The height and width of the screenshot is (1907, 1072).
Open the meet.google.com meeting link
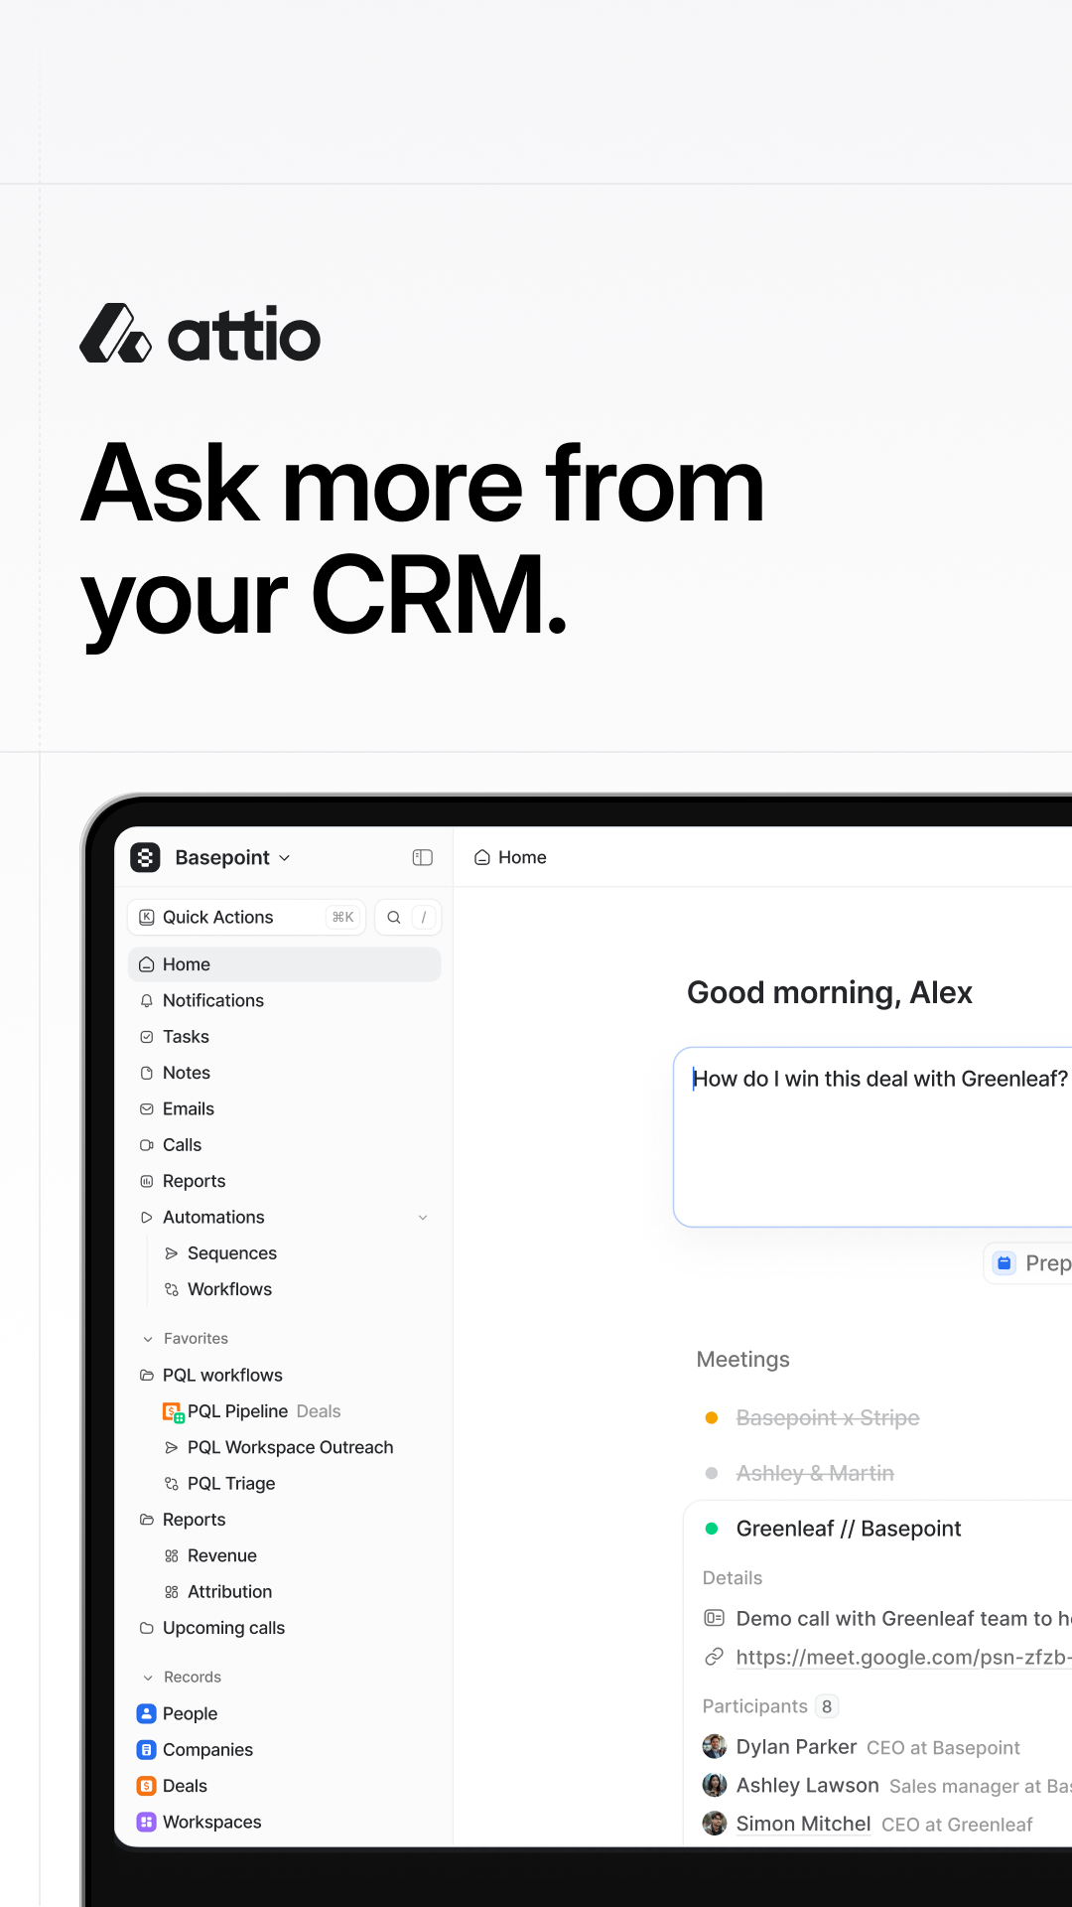[904, 1657]
